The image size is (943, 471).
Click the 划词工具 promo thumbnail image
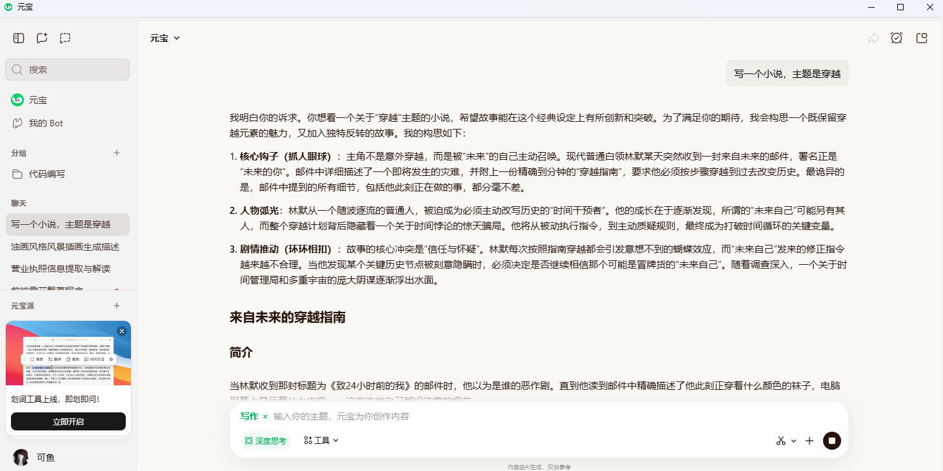pyautogui.click(x=68, y=353)
